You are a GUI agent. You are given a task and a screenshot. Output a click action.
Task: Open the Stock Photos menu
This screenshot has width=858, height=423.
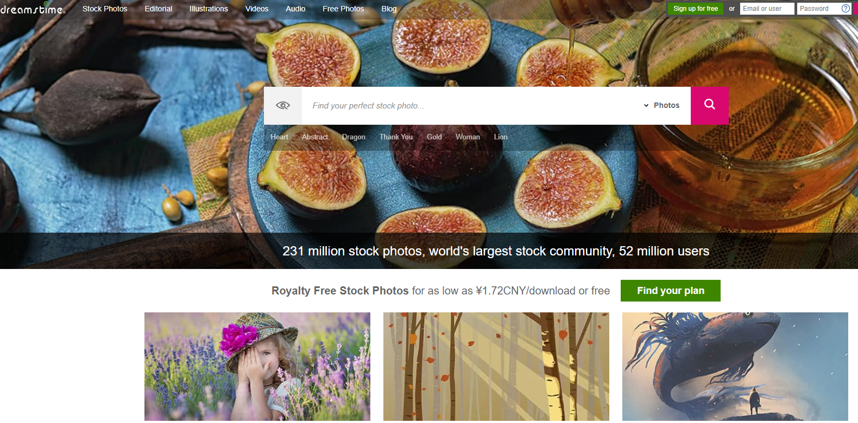[105, 9]
